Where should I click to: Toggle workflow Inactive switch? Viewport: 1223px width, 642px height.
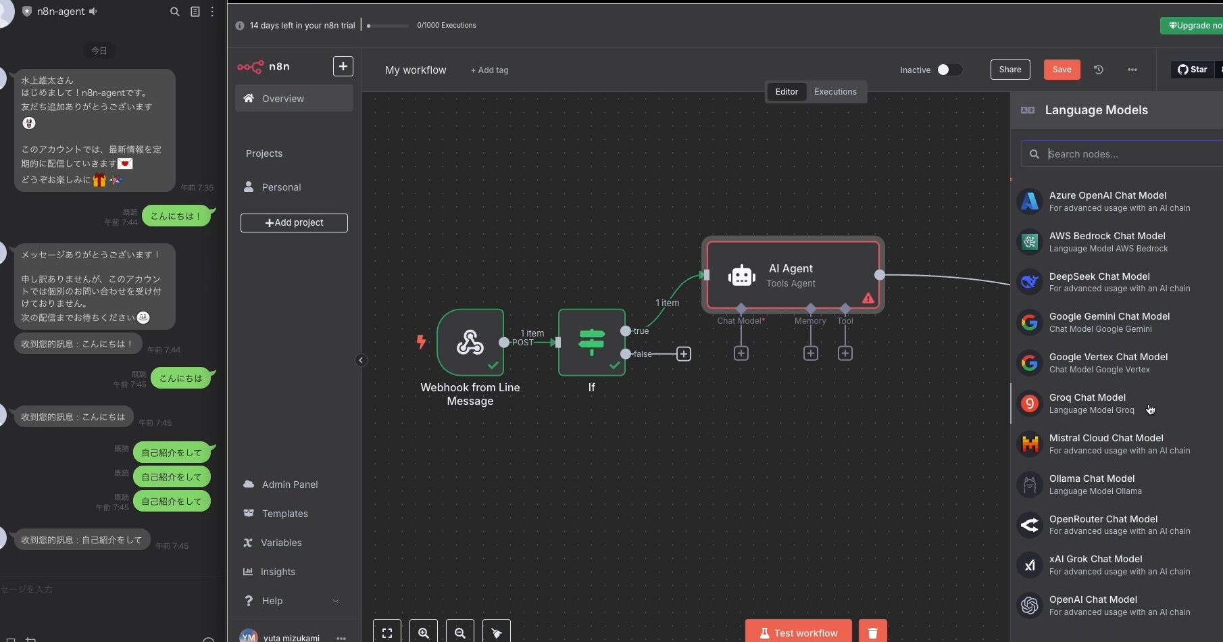point(949,70)
